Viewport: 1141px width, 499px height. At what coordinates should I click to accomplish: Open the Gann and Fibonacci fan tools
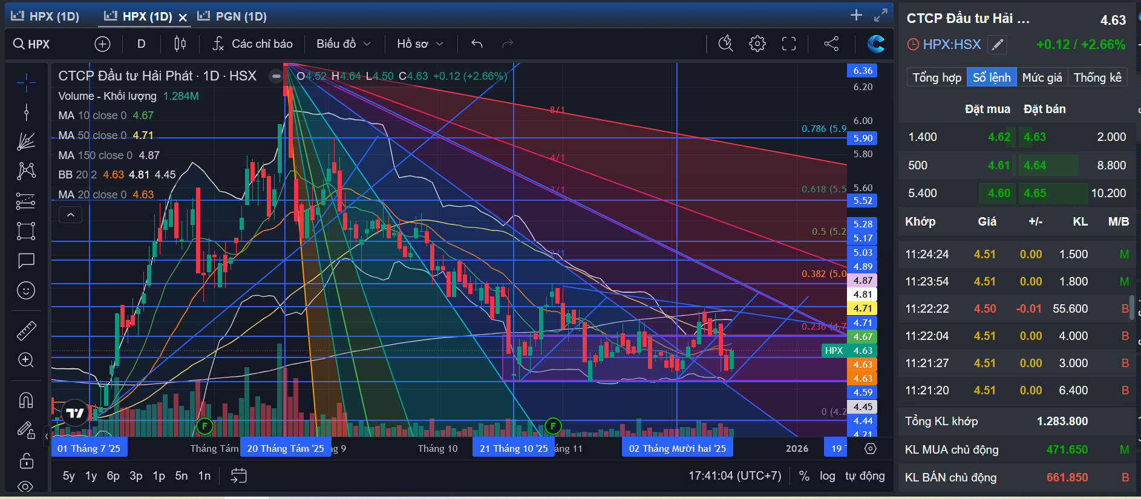tap(25, 142)
